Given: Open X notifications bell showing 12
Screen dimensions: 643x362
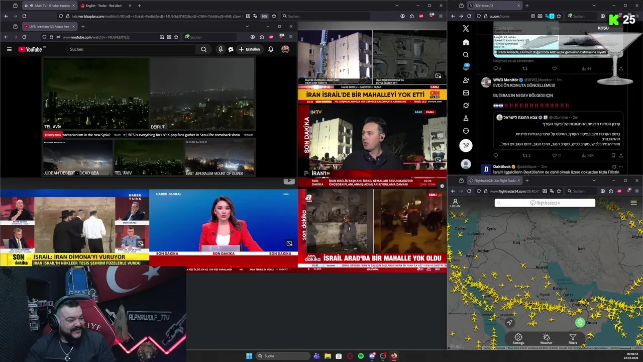Looking at the screenshot, I should click(x=466, y=67).
